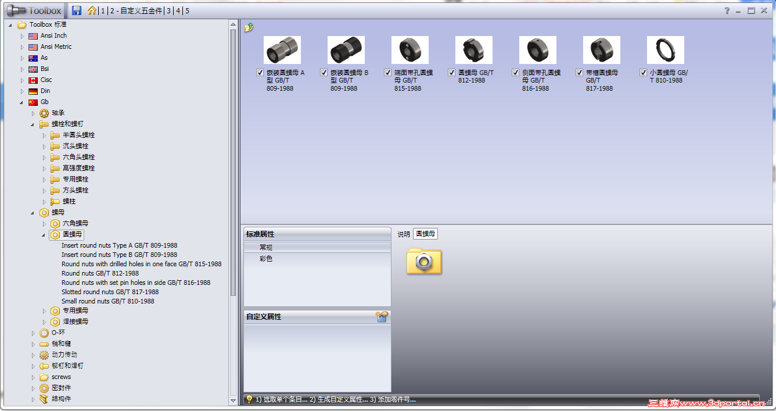Select Small round nuts GB/T 810-1988
The image size is (776, 411).
[x=107, y=301]
